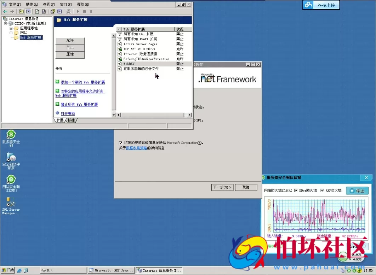Click the refresh icon in IIS toolbar
This screenshot has width=376, height=275.
[37, 11]
